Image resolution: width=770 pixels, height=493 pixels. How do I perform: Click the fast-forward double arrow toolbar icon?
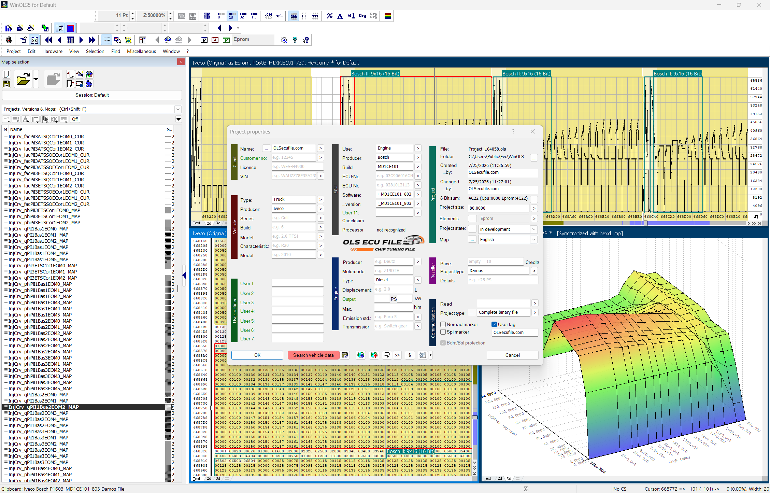click(x=92, y=40)
